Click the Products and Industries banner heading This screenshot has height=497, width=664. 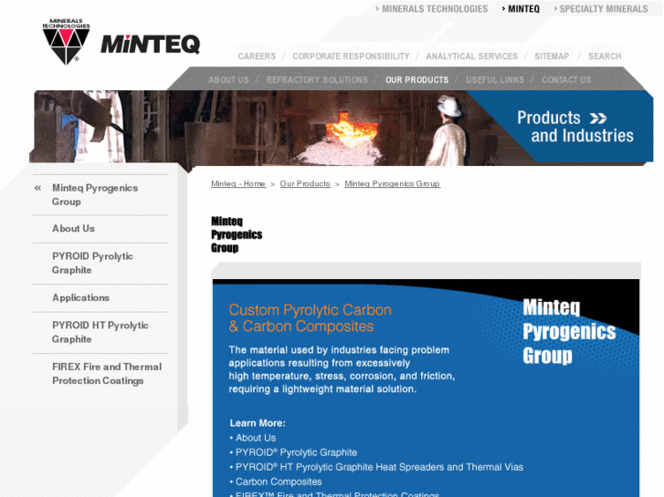coord(575,127)
